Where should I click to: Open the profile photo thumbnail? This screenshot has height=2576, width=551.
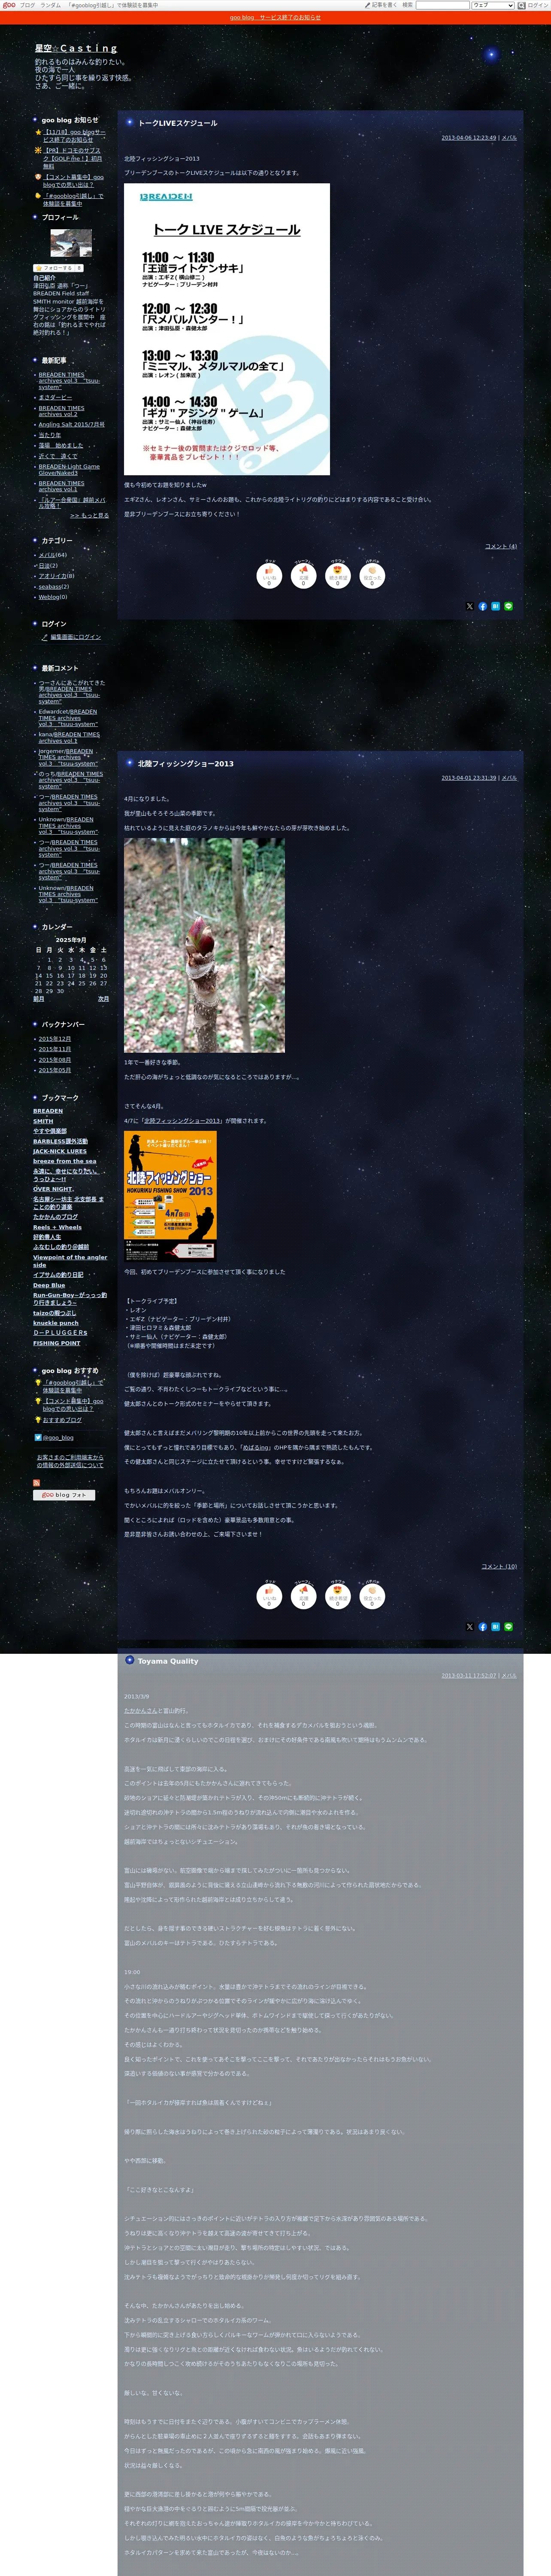(71, 243)
